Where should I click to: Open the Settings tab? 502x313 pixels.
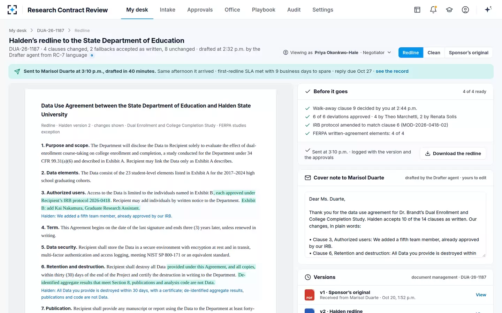click(323, 10)
